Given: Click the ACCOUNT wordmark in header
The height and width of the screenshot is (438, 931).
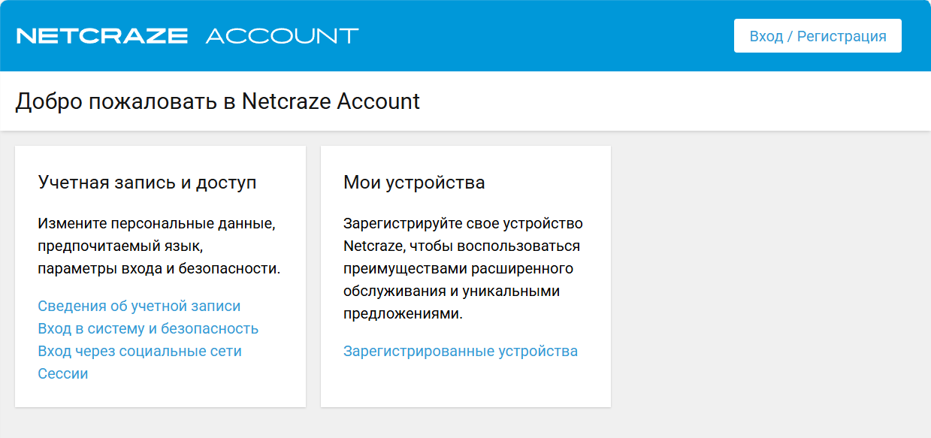Looking at the screenshot, I should 282,36.
